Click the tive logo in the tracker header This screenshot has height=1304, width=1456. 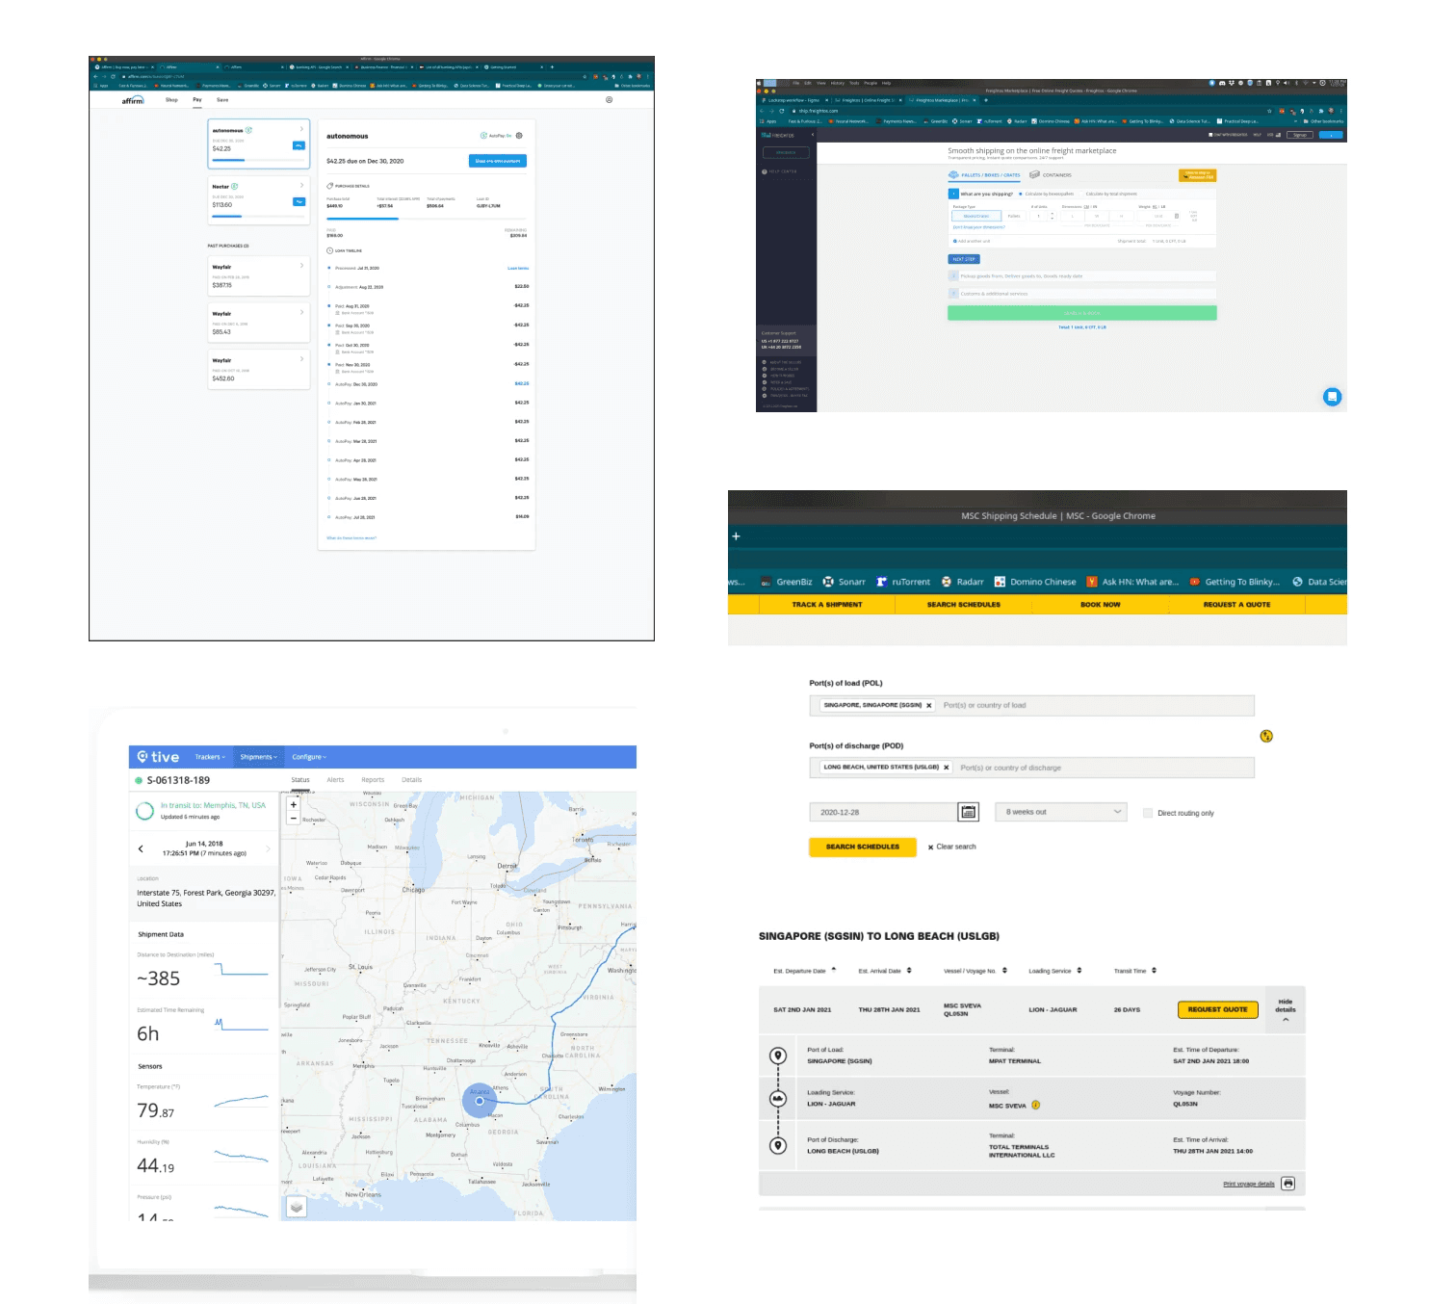(x=158, y=757)
